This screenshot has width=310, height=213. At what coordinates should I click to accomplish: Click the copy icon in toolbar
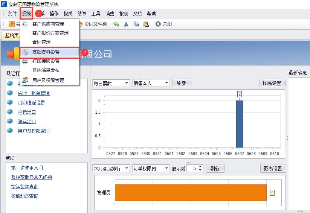(136, 24)
